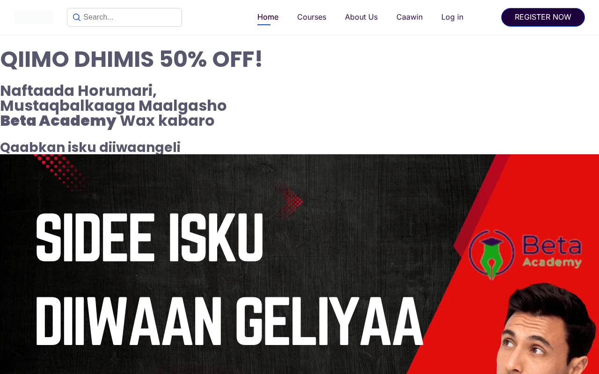Click the site logo in header
This screenshot has height=374, width=599.
33,17
